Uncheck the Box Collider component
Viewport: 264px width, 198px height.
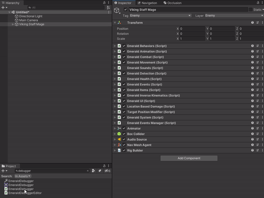coord(124,134)
